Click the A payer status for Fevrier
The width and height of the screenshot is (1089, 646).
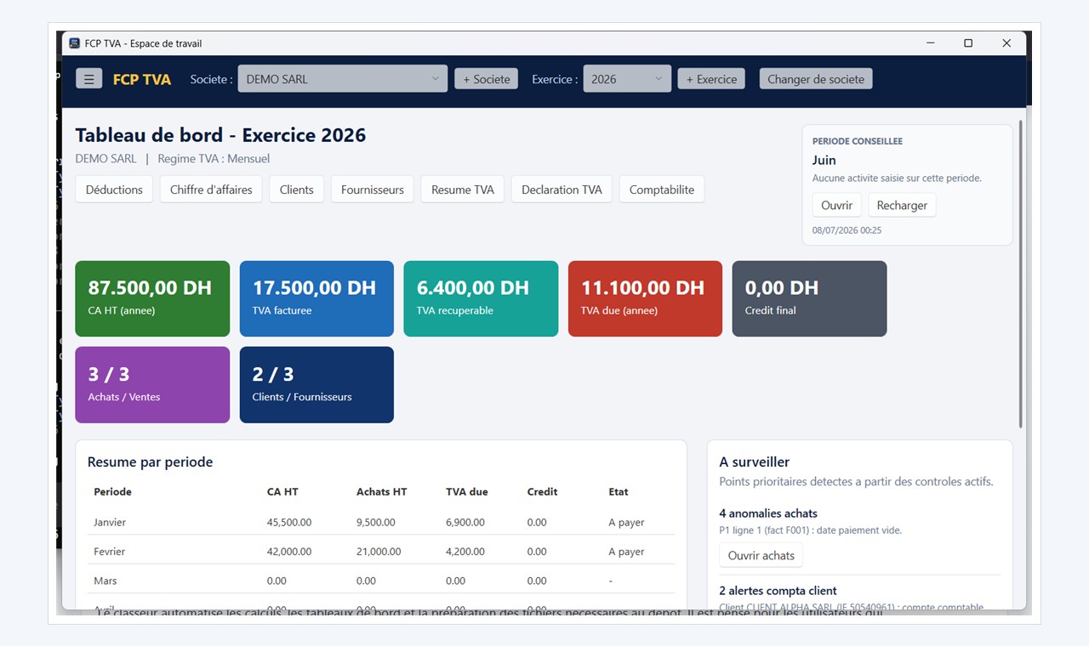tap(626, 551)
